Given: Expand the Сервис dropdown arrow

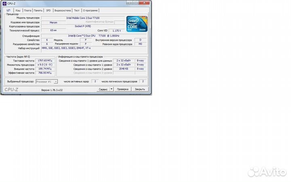Looking at the screenshot, I should point(112,89).
